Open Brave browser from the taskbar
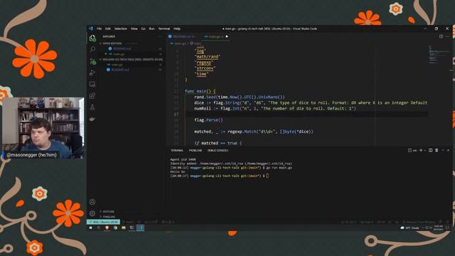This screenshot has height=256, width=455. 107,228
